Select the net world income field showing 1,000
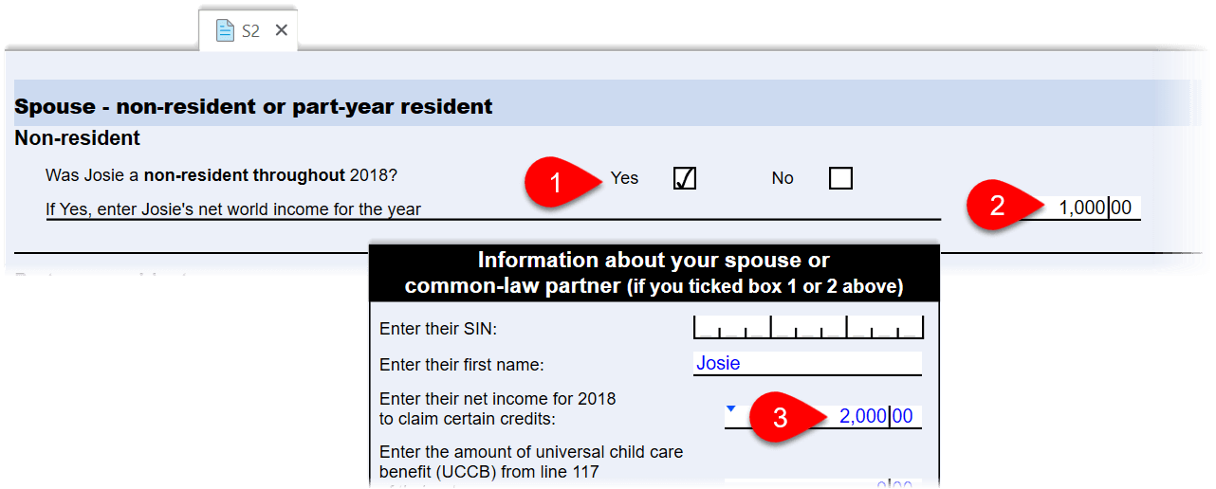Image resolution: width=1216 pixels, height=489 pixels. click(1091, 208)
